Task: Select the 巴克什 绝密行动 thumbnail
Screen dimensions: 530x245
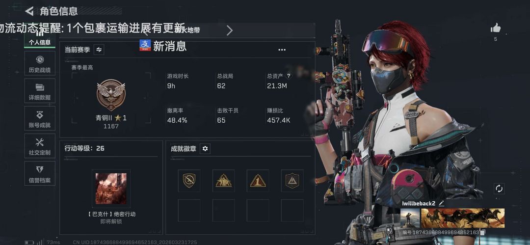Action: 111,189
